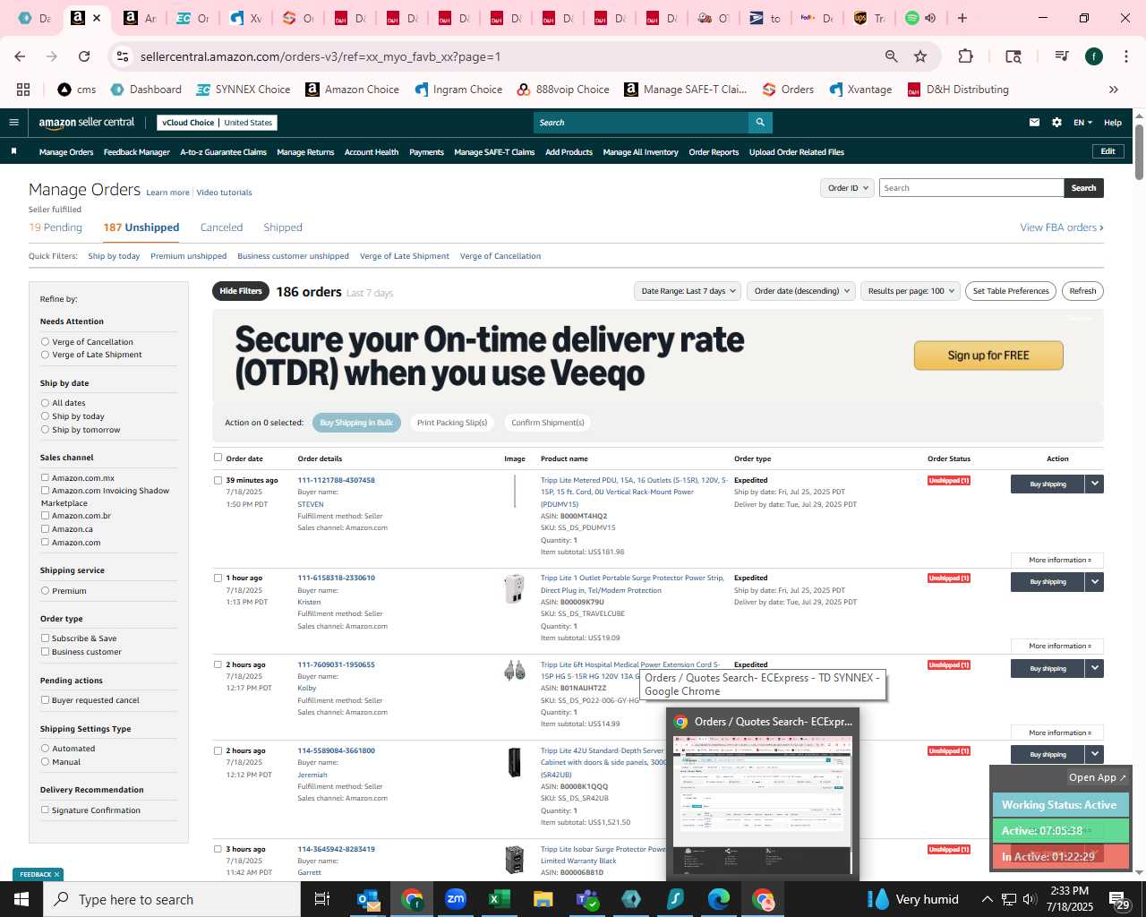Open Feedback Manager in the nav bar
Viewport: 1146px width, 917px height.
coord(137,152)
